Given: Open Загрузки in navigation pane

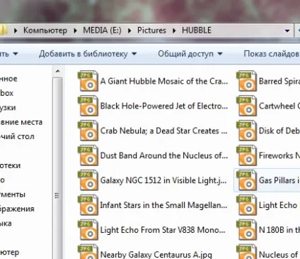Looking at the screenshot, I should pyautogui.click(x=8, y=108).
